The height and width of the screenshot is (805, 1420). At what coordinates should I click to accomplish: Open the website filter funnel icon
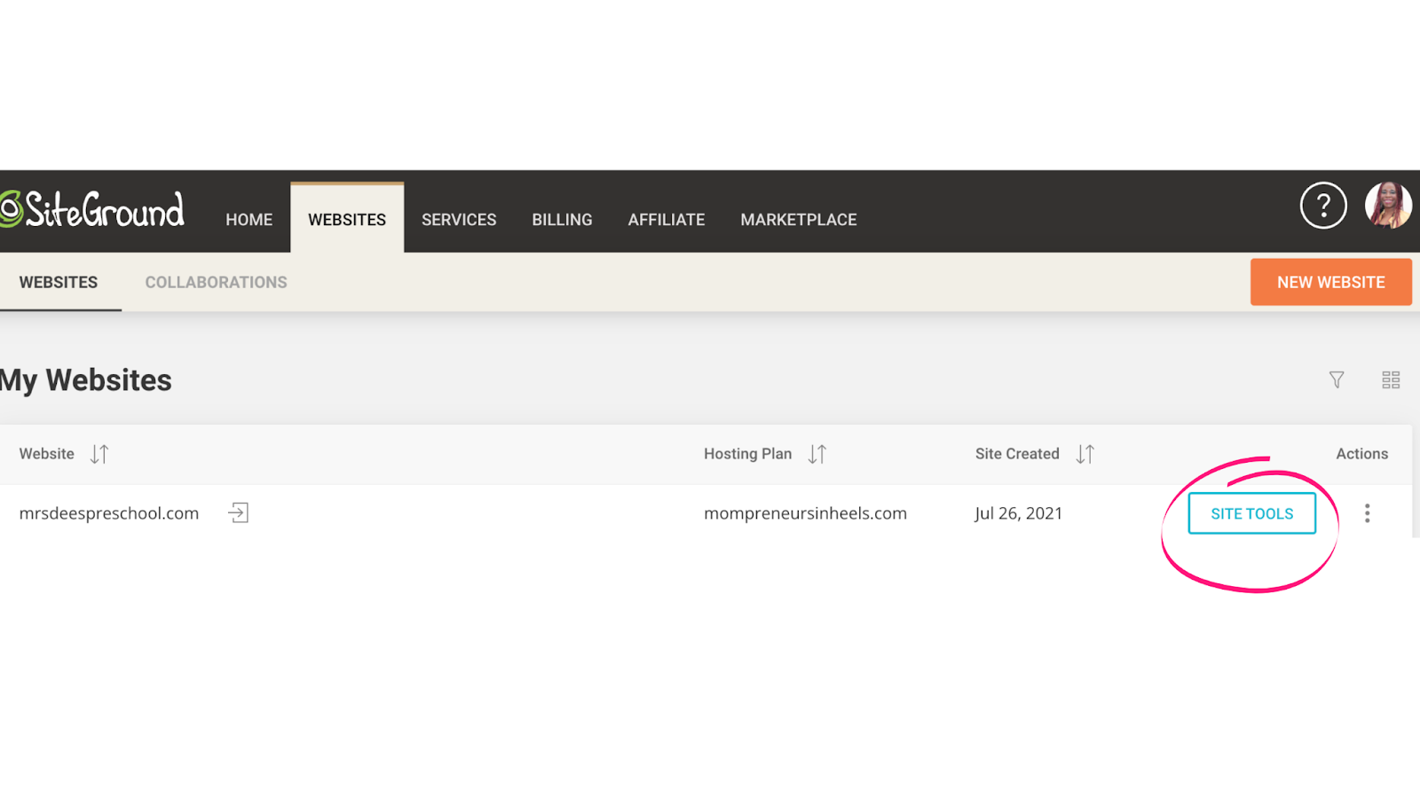point(1337,380)
